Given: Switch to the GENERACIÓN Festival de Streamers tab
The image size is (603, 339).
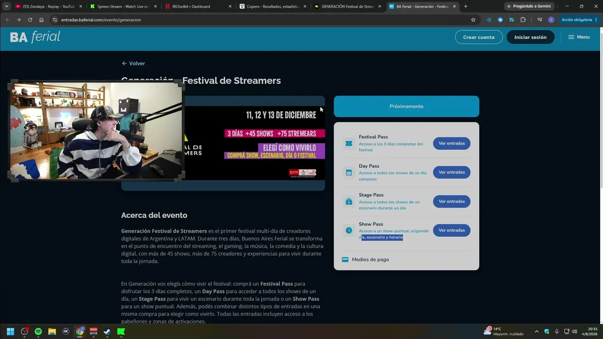Looking at the screenshot, I should [348, 7].
